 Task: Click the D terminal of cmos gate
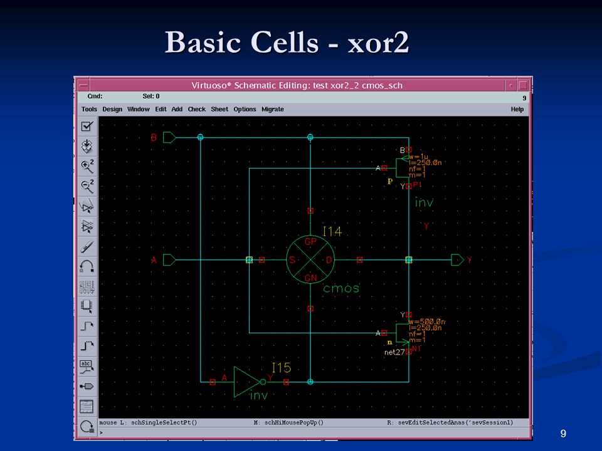329,260
